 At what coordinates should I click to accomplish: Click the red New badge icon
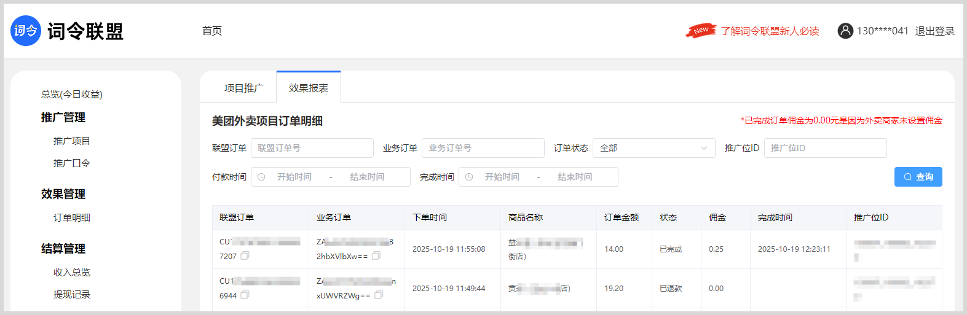click(x=701, y=31)
